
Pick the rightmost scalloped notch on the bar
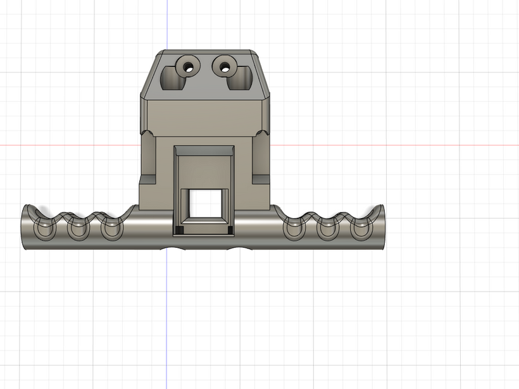[x=361, y=228]
